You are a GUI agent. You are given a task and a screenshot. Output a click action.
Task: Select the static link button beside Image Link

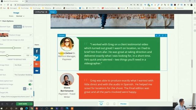point(24,89)
